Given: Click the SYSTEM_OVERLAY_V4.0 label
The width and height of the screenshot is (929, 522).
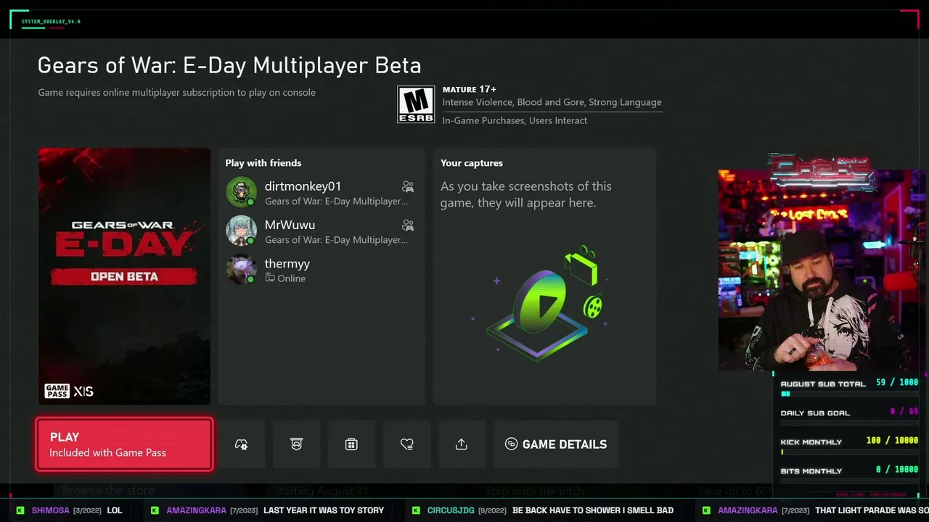Looking at the screenshot, I should [x=51, y=22].
